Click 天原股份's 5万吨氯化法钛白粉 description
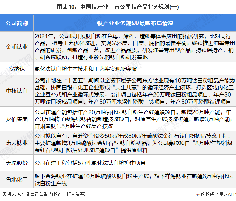This screenshot has width=236, height=201. [x=90, y=163]
